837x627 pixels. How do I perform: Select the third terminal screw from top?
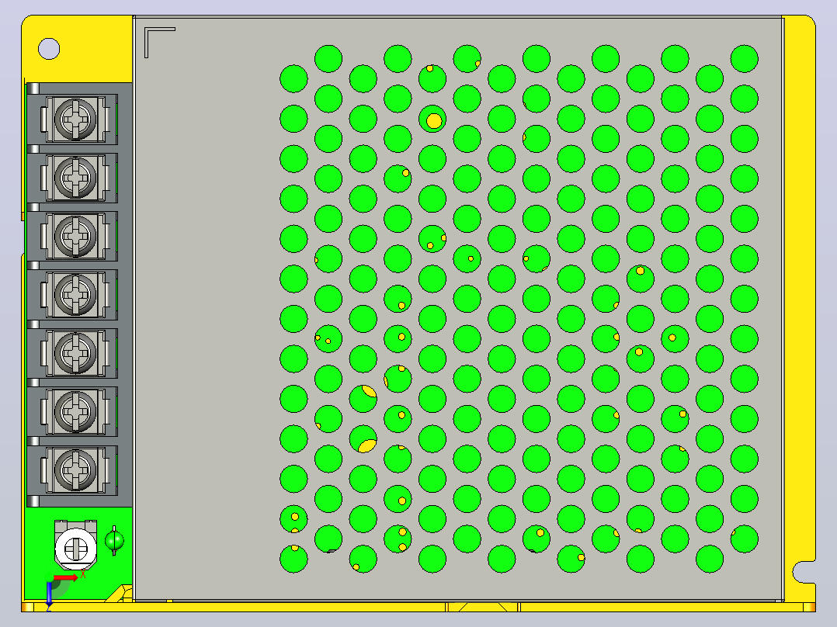pos(75,236)
